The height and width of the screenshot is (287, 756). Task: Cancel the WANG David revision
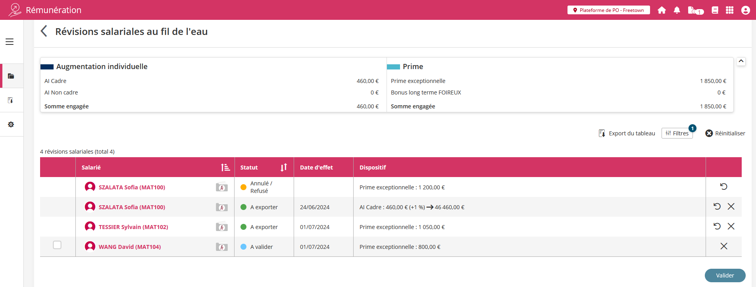point(724,246)
